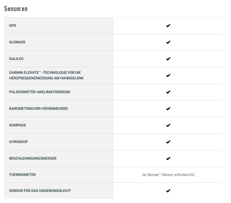Select the GPS label
The image size is (231, 203).
pyautogui.click(x=13, y=26)
